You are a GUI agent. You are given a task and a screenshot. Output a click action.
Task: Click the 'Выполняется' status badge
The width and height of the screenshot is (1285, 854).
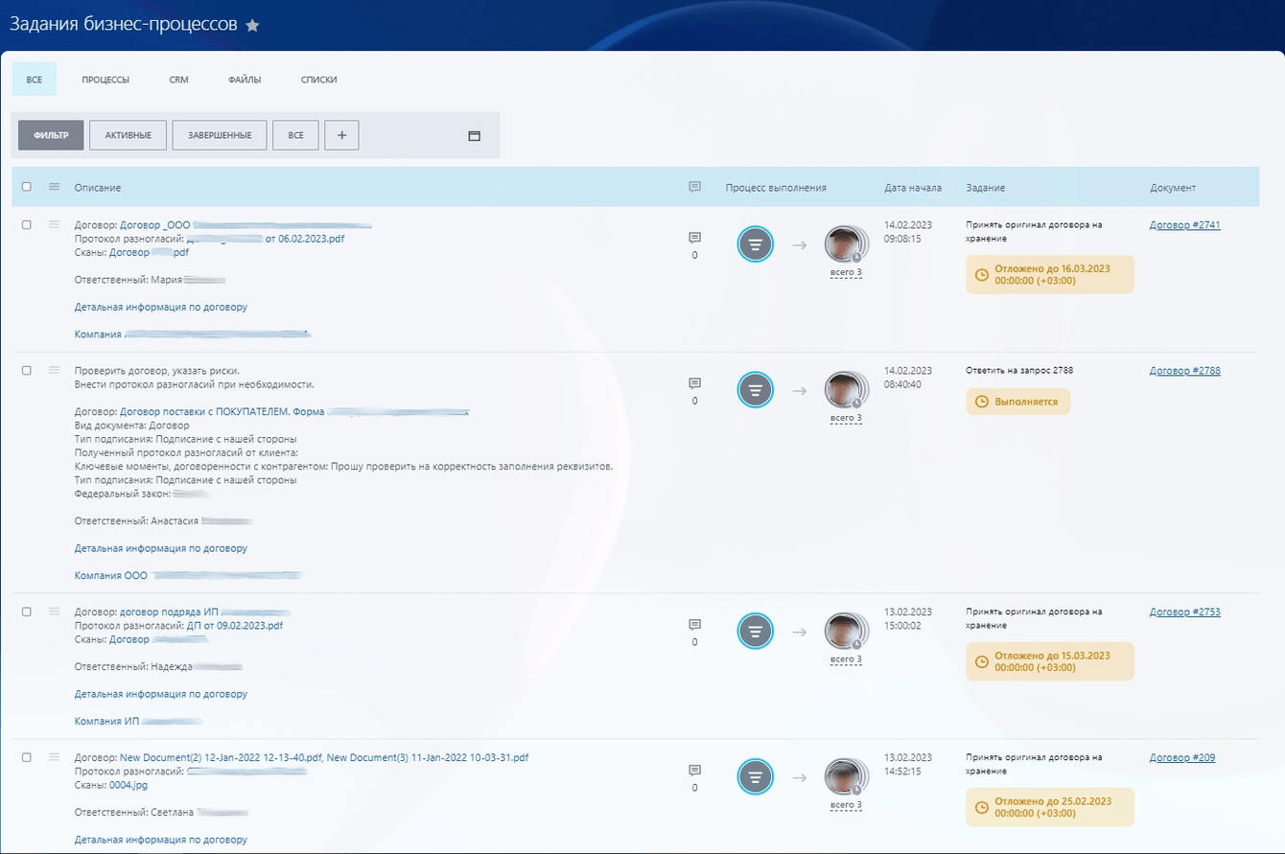(x=1017, y=402)
